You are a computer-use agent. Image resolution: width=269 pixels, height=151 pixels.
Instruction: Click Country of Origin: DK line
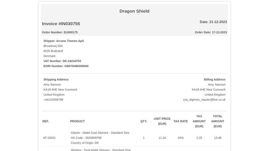coord(85,143)
